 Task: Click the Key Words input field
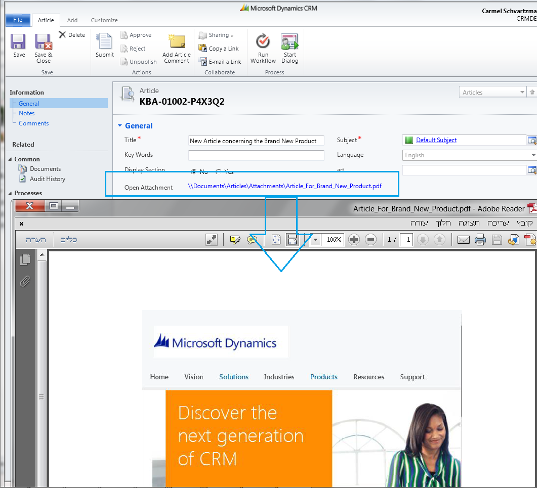(256, 155)
